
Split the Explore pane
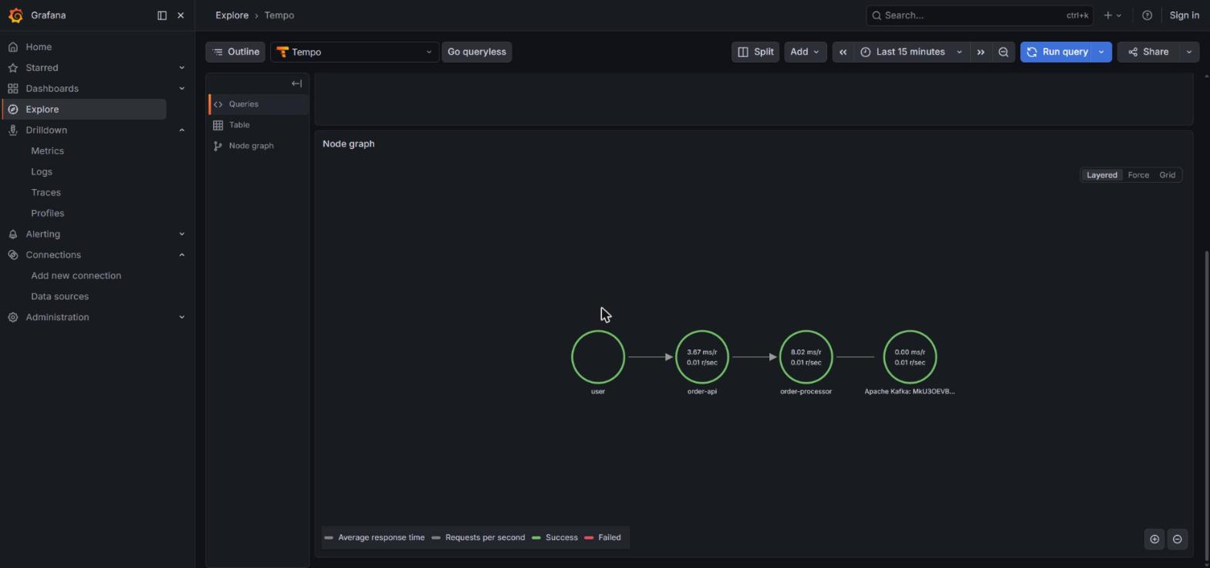click(x=755, y=52)
